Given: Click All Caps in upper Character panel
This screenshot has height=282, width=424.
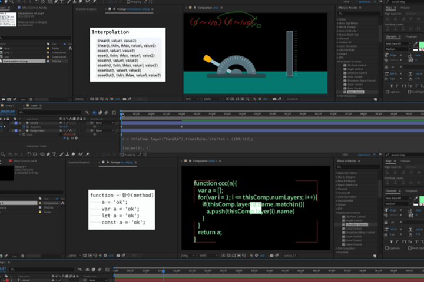Looking at the screenshot, I should [x=404, y=86].
